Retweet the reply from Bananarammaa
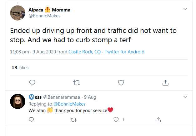Screen dimensions: 196x136 [73, 120]
